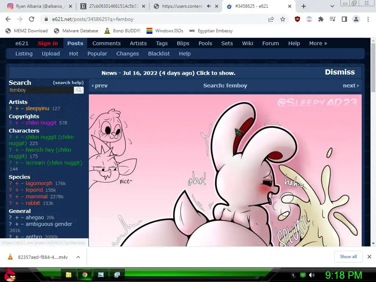Click the − beside the mammal tag
Image resolution: width=376 pixels, height=282 pixels.
(x=22, y=197)
